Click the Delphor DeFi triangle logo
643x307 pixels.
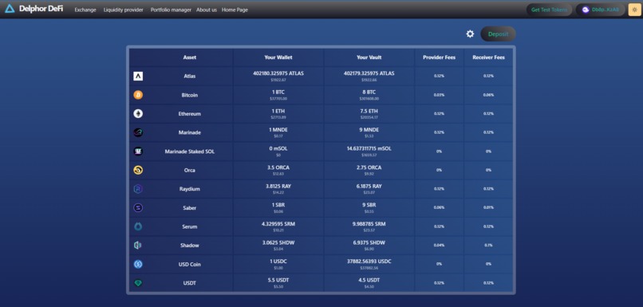(10, 9)
